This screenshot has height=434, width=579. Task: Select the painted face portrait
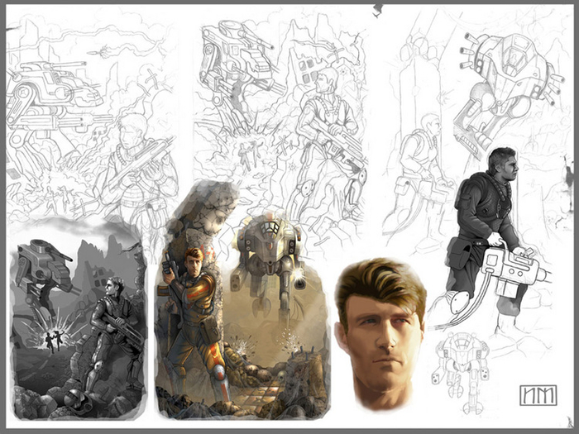pos(379,327)
